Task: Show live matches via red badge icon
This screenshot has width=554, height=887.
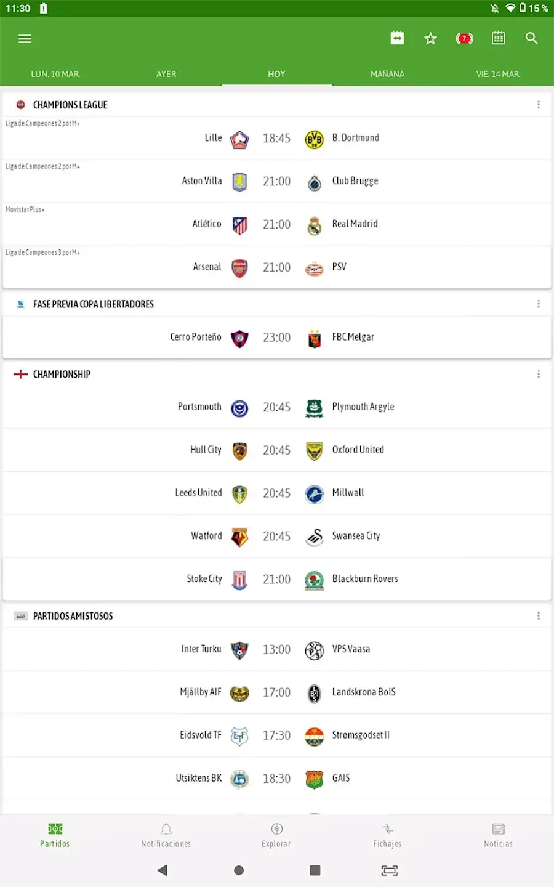Action: [x=464, y=38]
